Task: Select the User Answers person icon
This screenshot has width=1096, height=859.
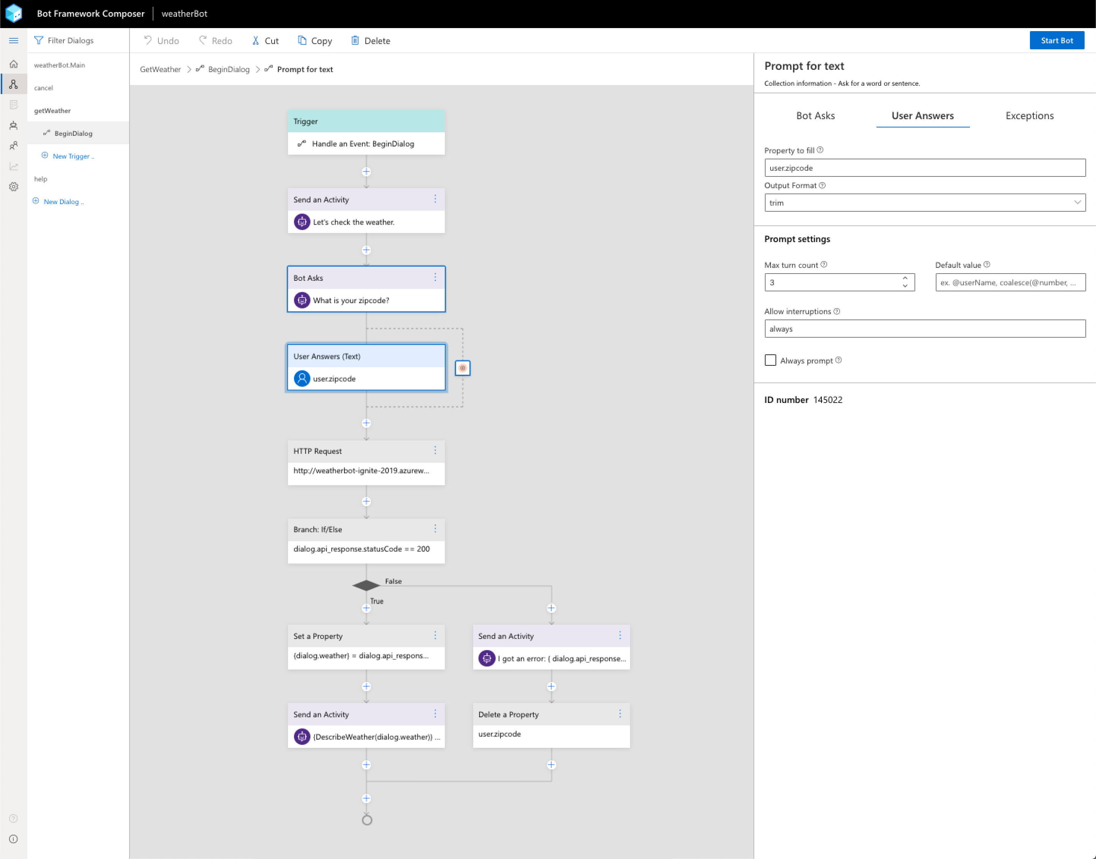Action: point(302,379)
